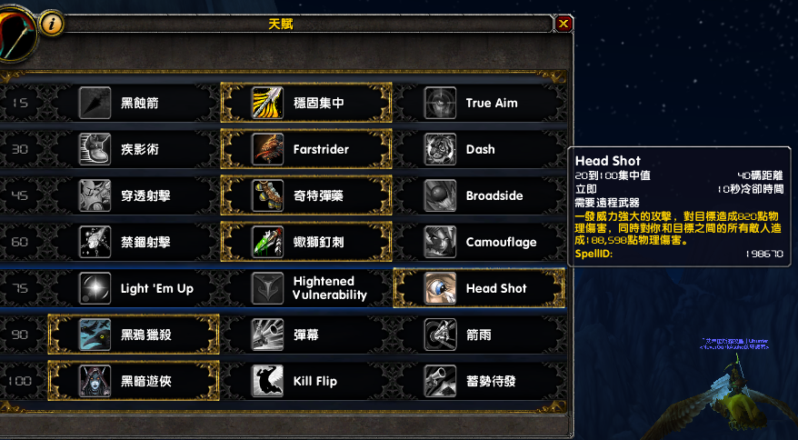Choose the Dash tiger icon
This screenshot has height=440, width=798.
[x=440, y=149]
